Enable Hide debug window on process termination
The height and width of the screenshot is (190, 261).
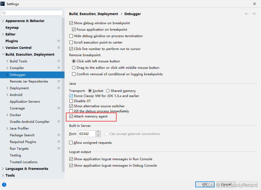point(71,36)
